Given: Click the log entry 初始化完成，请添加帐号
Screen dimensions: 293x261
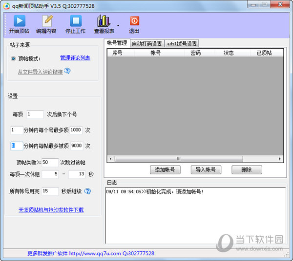Looking at the screenshot, I should 155,191.
